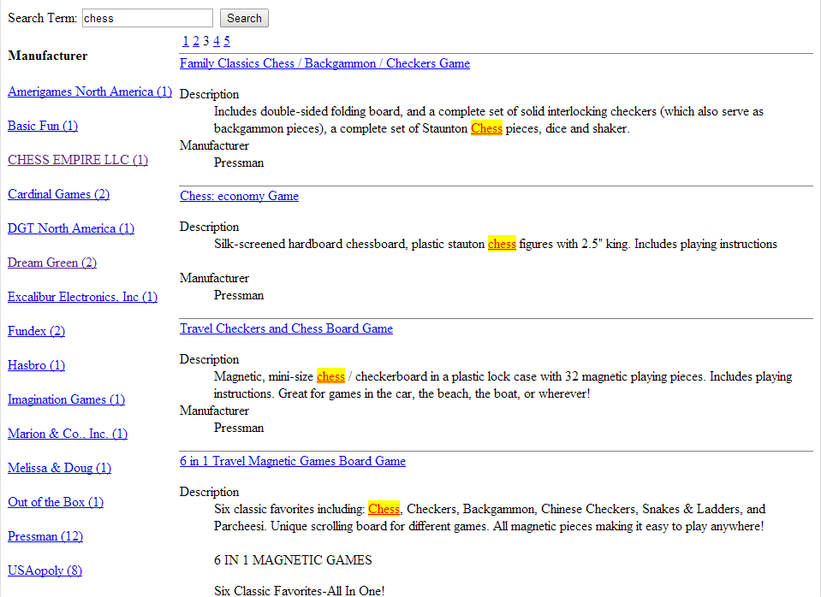Open Family Classics Chess / Backgammon / Checkers Game
This screenshot has width=821, height=597.
click(324, 63)
